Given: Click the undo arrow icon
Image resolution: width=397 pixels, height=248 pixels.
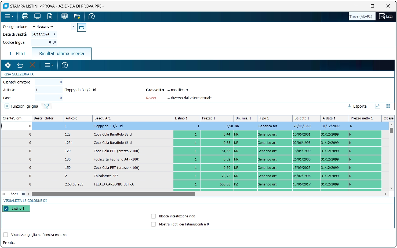Looking at the screenshot, I should pos(20,65).
